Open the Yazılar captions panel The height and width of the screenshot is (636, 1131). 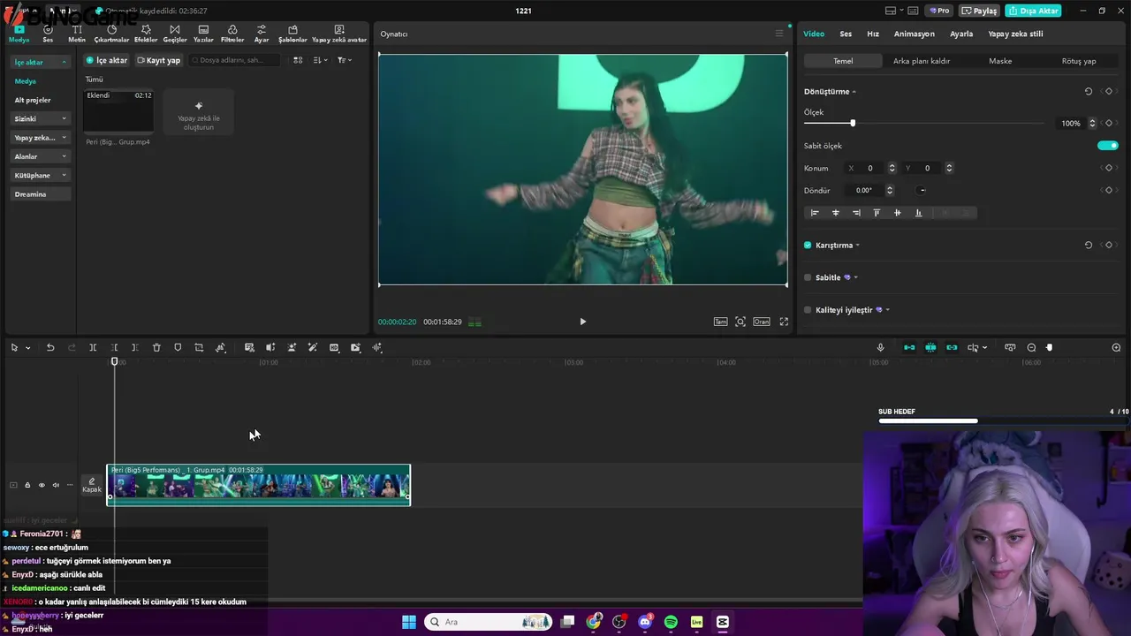(x=203, y=34)
